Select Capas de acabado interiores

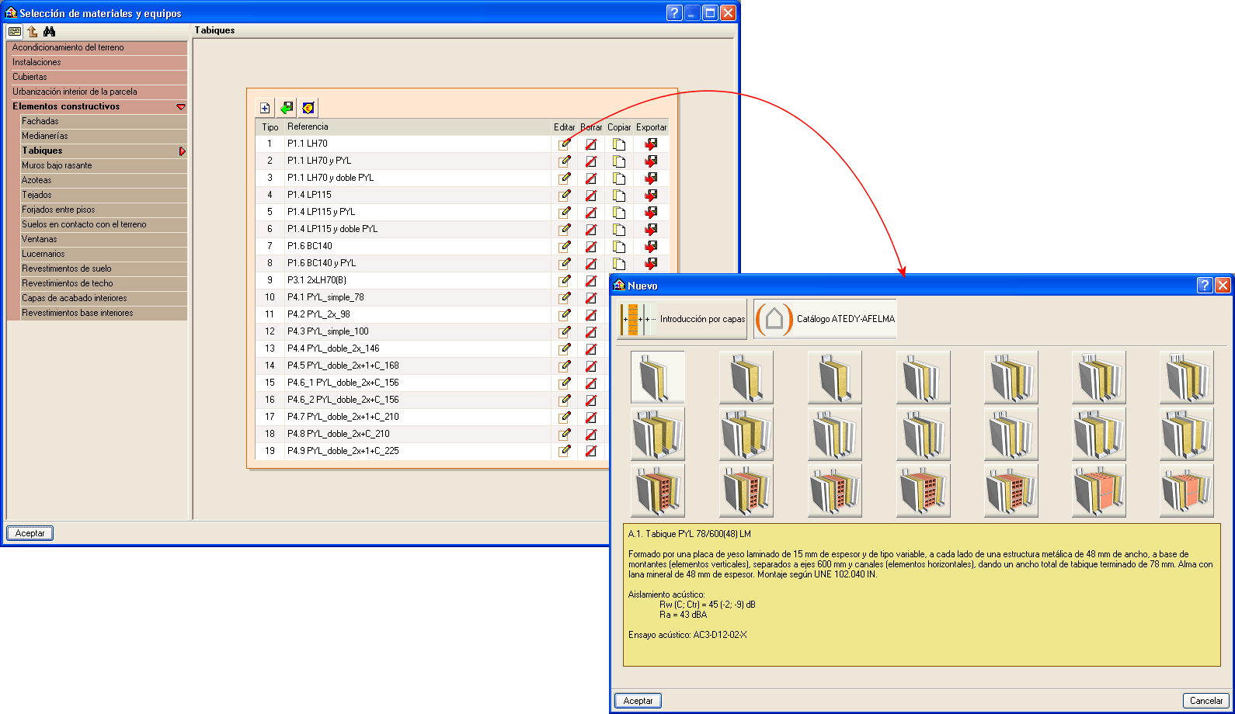point(103,298)
